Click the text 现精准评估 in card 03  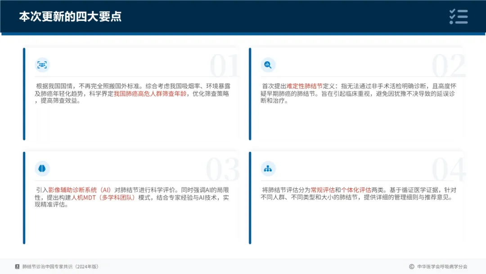coord(49,205)
